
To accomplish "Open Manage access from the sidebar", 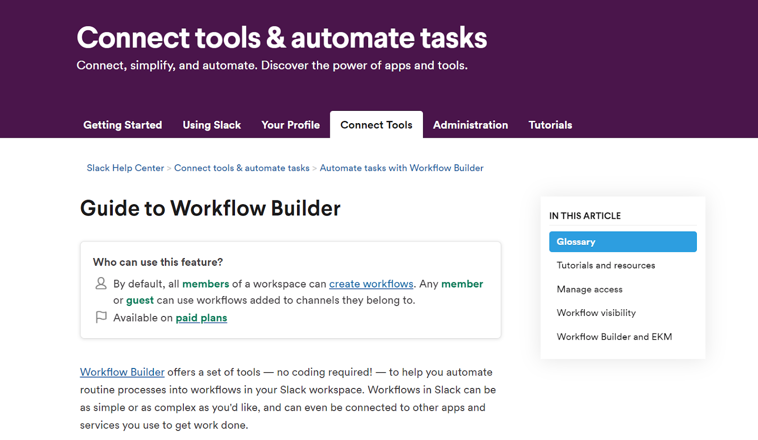I will pos(589,289).
